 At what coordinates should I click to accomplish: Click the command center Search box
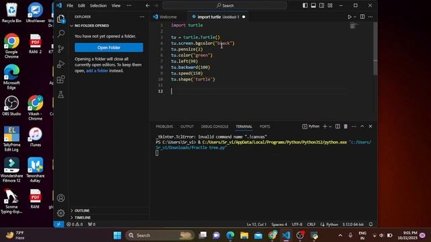pos(225,5)
